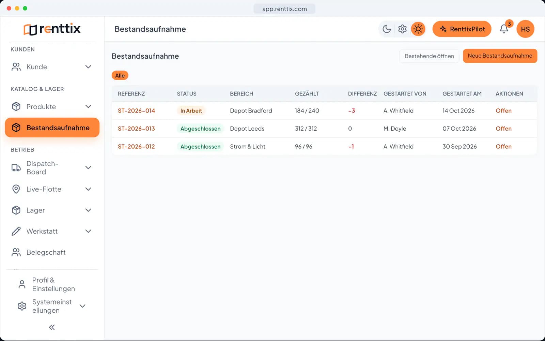Click Offen in Depot Leeds row

(503, 129)
